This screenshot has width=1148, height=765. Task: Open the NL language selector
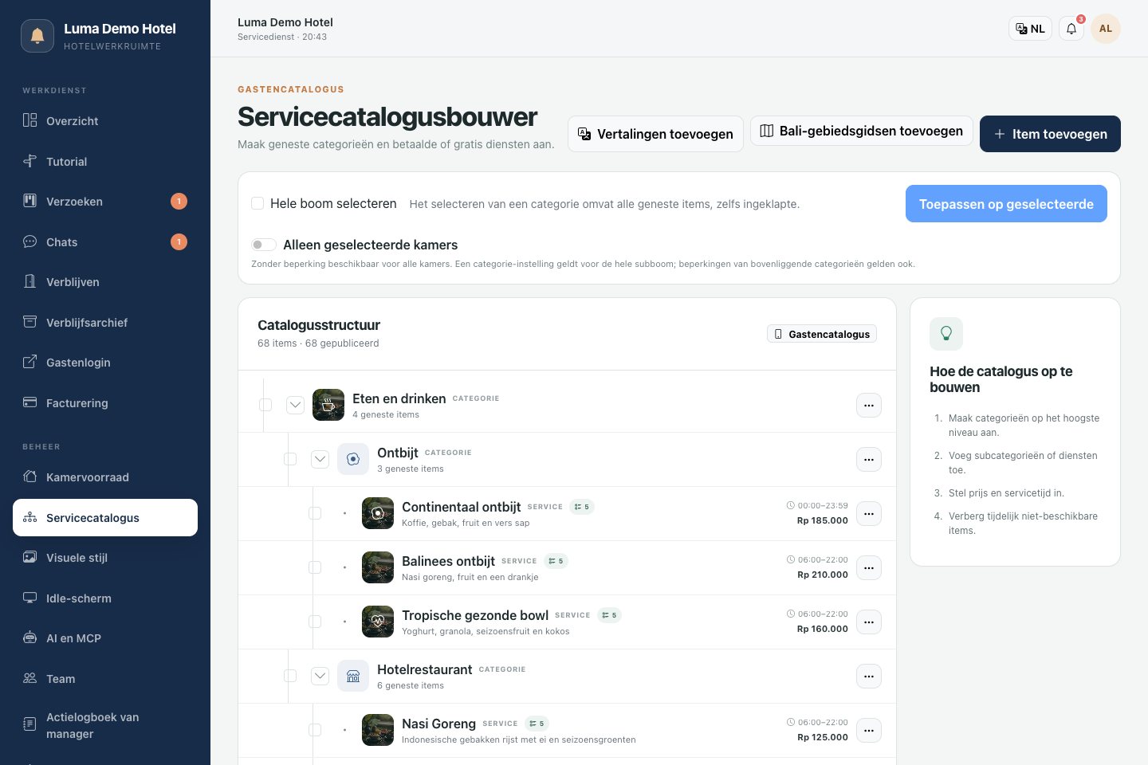pyautogui.click(x=1030, y=29)
